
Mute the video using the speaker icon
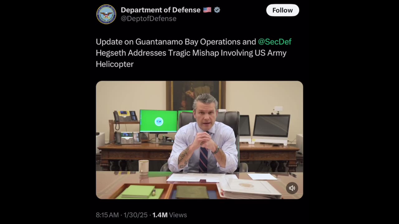tap(292, 188)
